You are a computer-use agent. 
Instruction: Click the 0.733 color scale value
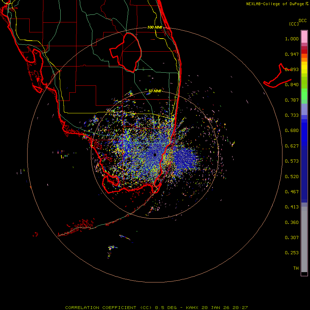coord(292,115)
